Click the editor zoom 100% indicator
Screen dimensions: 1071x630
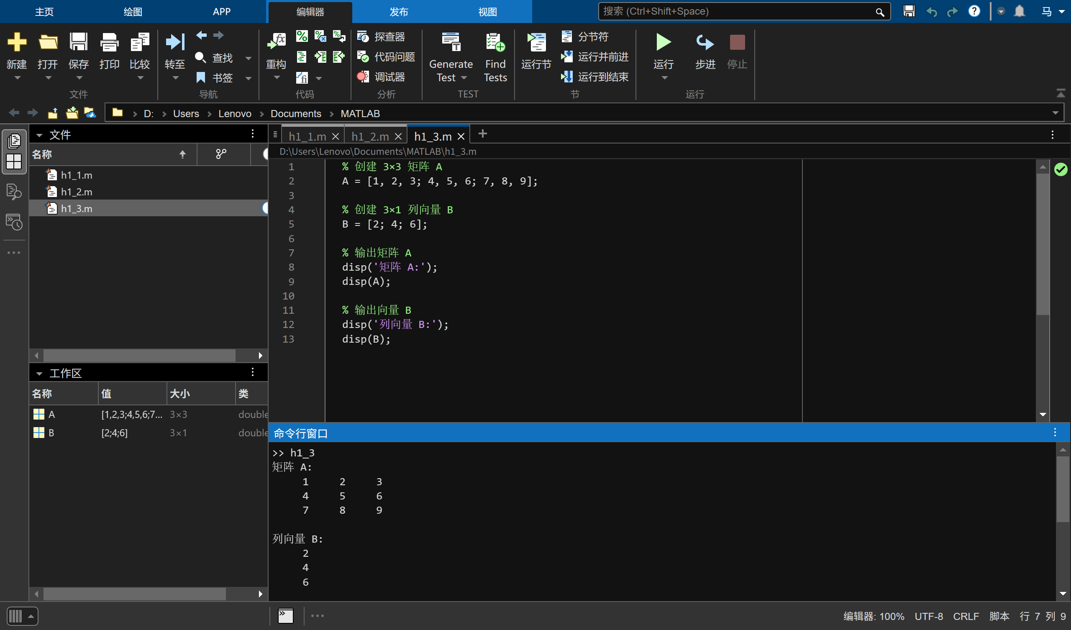(x=874, y=616)
